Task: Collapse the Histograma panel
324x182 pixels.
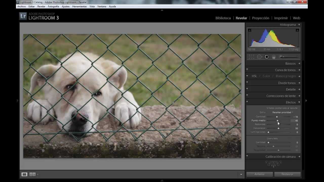Action: [x=299, y=25]
